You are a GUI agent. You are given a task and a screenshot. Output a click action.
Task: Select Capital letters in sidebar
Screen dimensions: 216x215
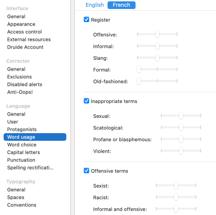pos(24,152)
